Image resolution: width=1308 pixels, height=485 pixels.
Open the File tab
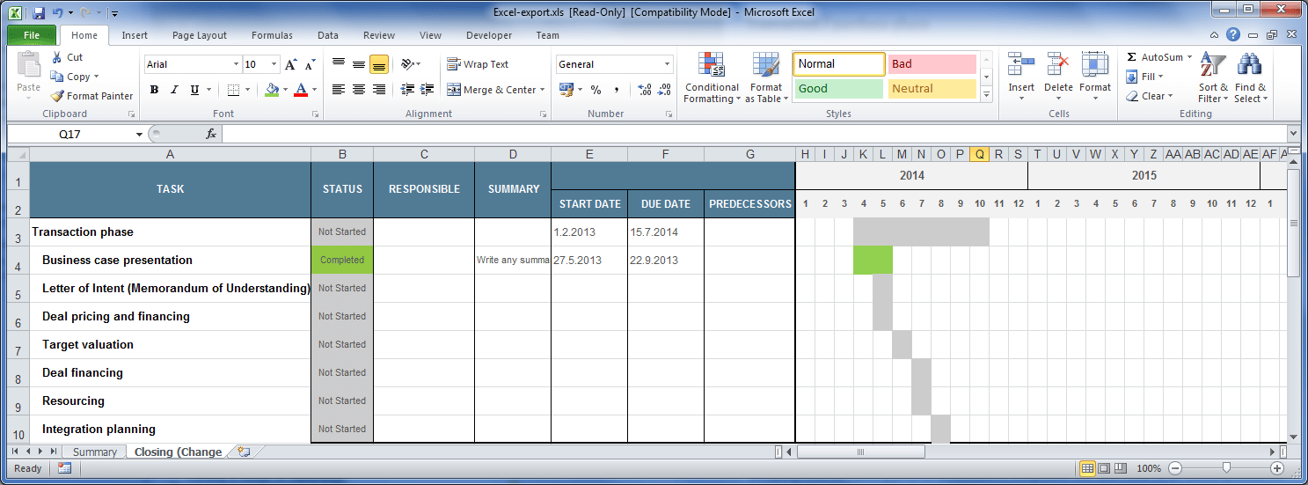[x=32, y=35]
